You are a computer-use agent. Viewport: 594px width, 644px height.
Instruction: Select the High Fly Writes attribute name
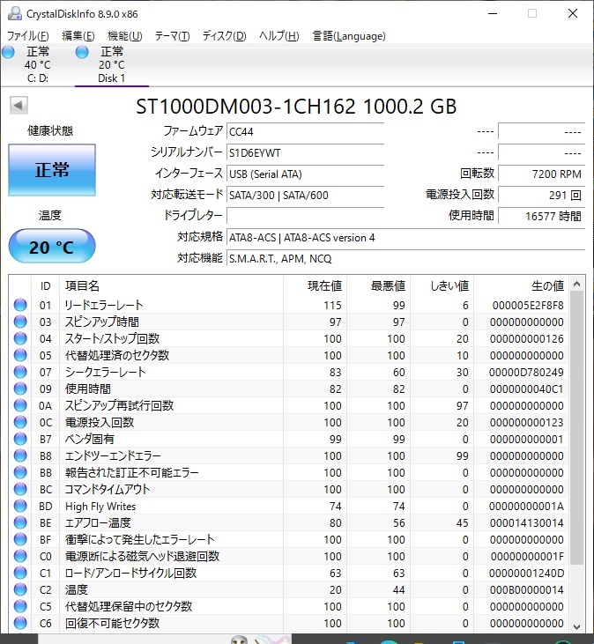100,507
